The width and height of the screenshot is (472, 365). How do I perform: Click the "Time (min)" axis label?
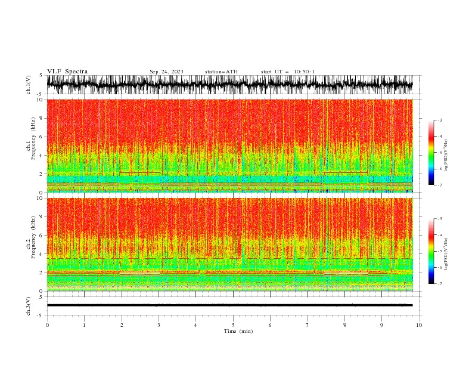(x=238, y=331)
